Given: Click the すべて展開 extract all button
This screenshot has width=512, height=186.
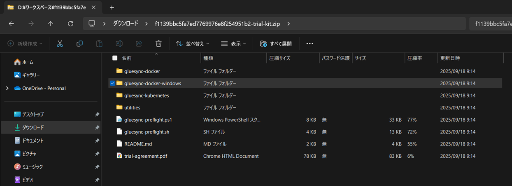Looking at the screenshot, I should tap(276, 43).
